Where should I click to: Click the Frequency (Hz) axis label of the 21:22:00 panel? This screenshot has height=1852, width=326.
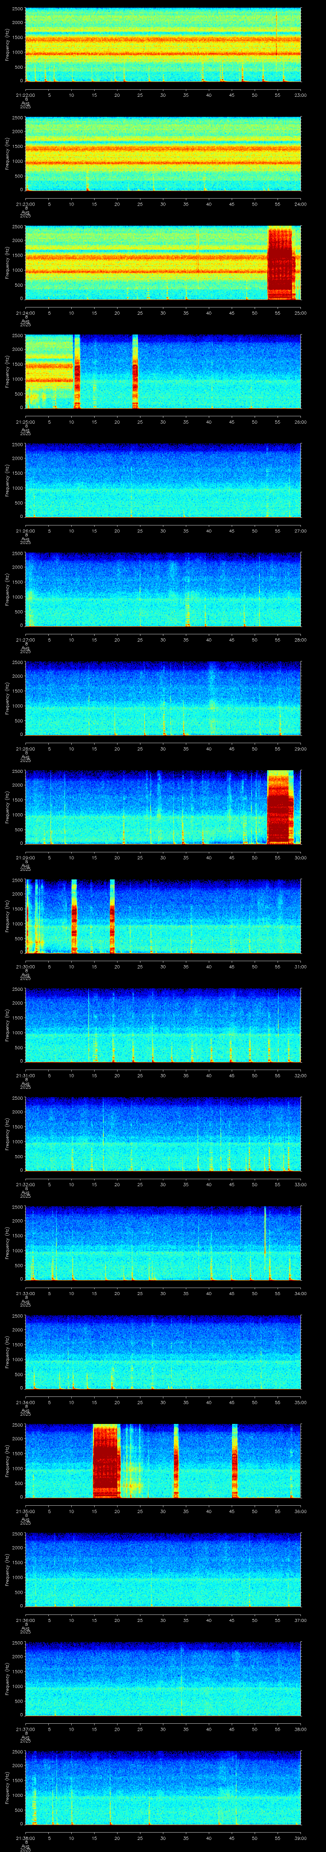[x=7, y=45]
